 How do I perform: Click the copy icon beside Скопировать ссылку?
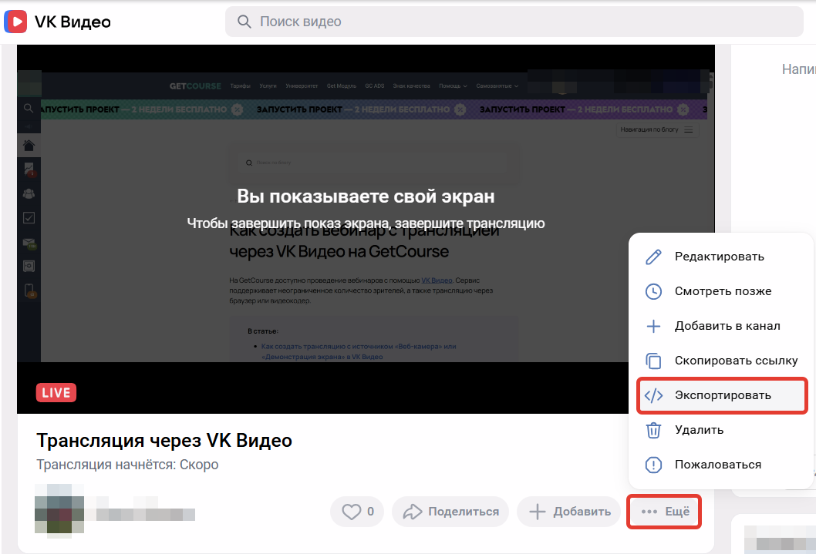[x=653, y=361]
